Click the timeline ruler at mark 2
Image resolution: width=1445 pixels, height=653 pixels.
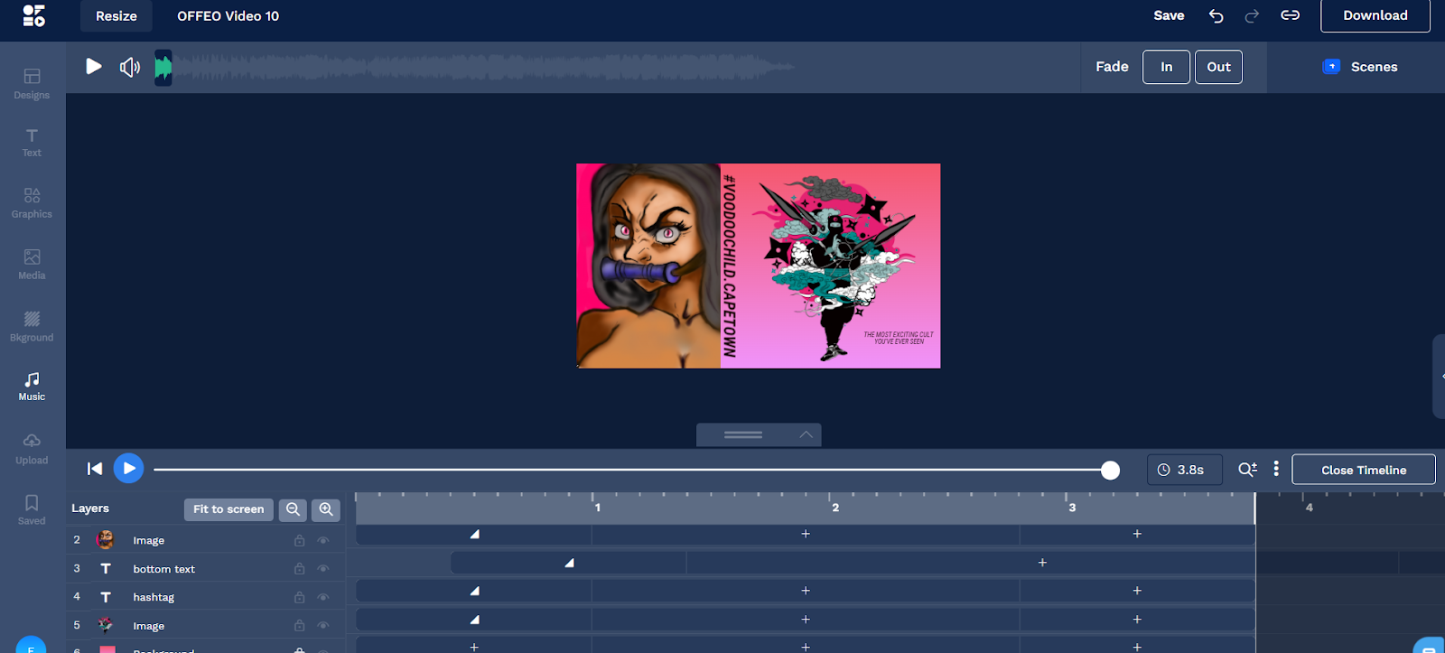(835, 508)
